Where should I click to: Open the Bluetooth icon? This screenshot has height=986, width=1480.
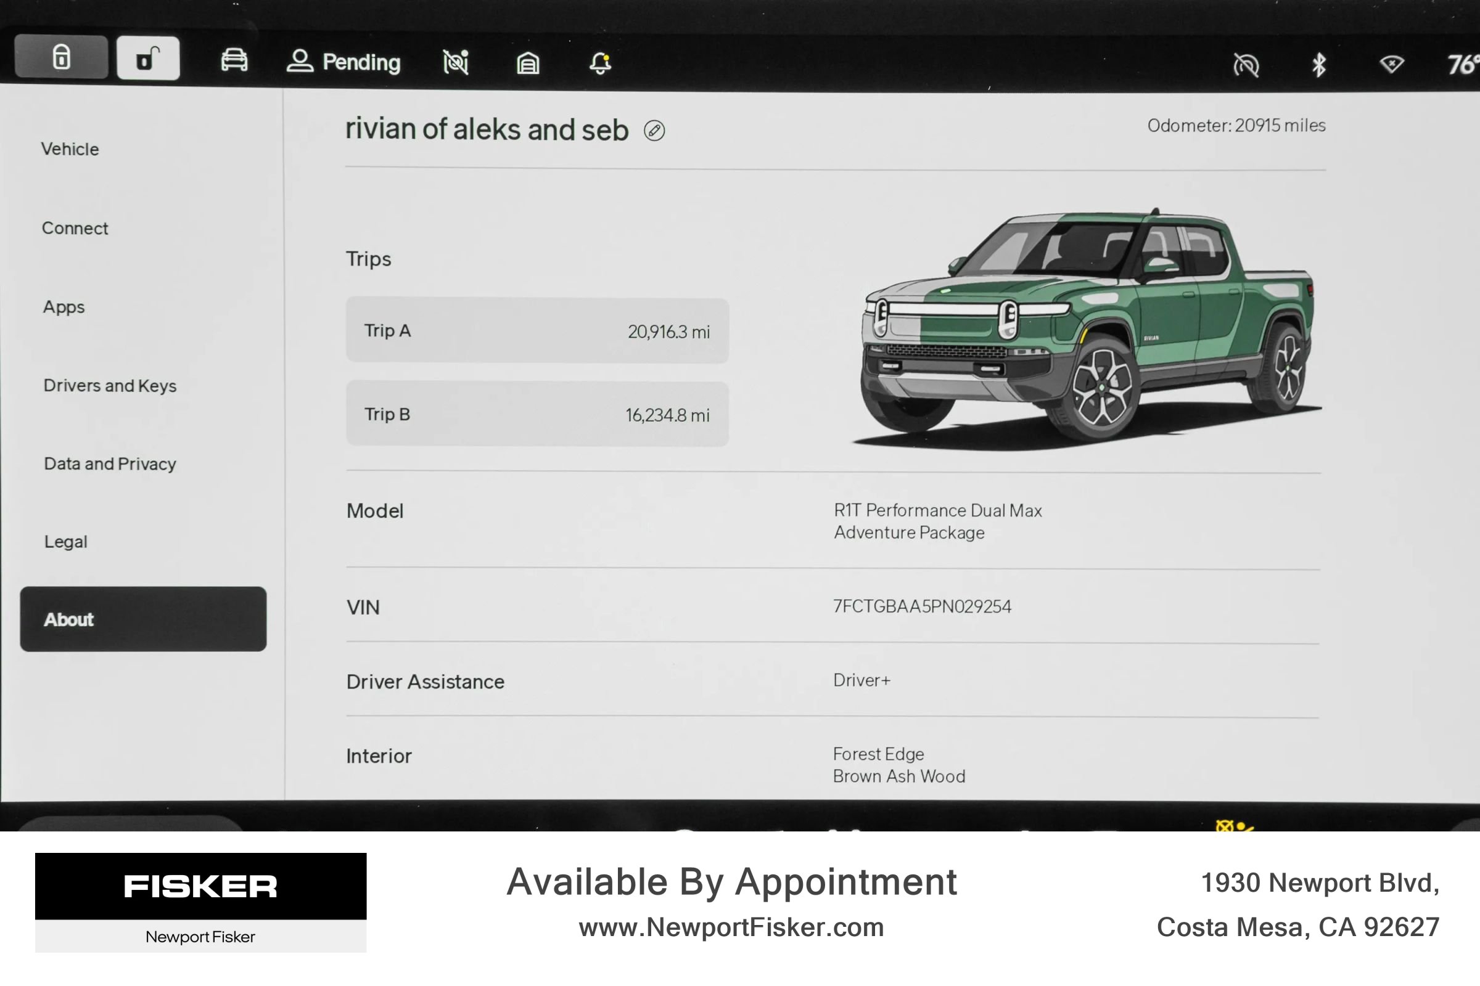pyautogui.click(x=1319, y=65)
